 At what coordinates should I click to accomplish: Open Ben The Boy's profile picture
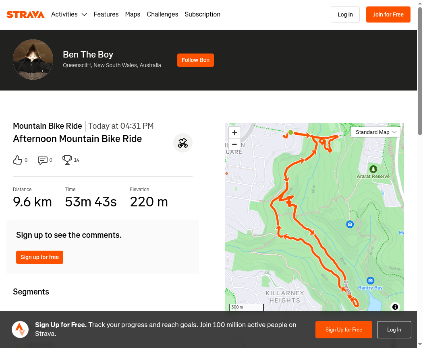pos(33,60)
